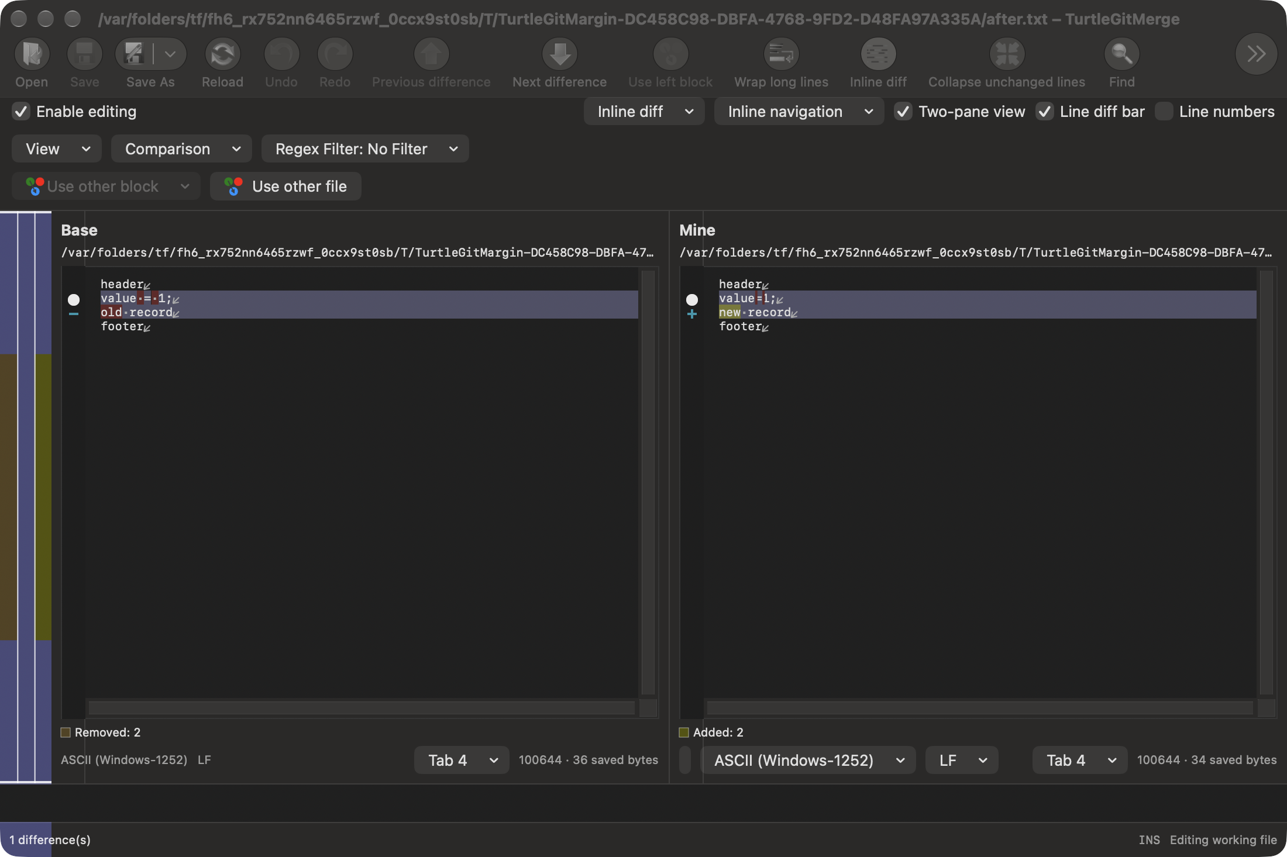Image resolution: width=1287 pixels, height=857 pixels.
Task: Click the Save toolbar icon
Action: point(84,54)
